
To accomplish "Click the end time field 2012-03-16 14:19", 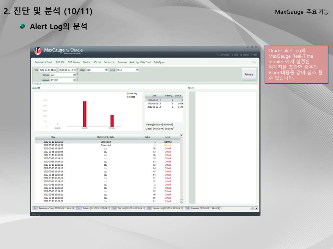I will [67, 70].
